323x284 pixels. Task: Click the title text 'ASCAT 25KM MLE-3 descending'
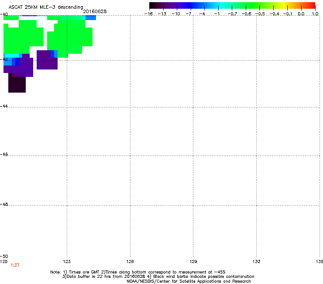point(46,7)
